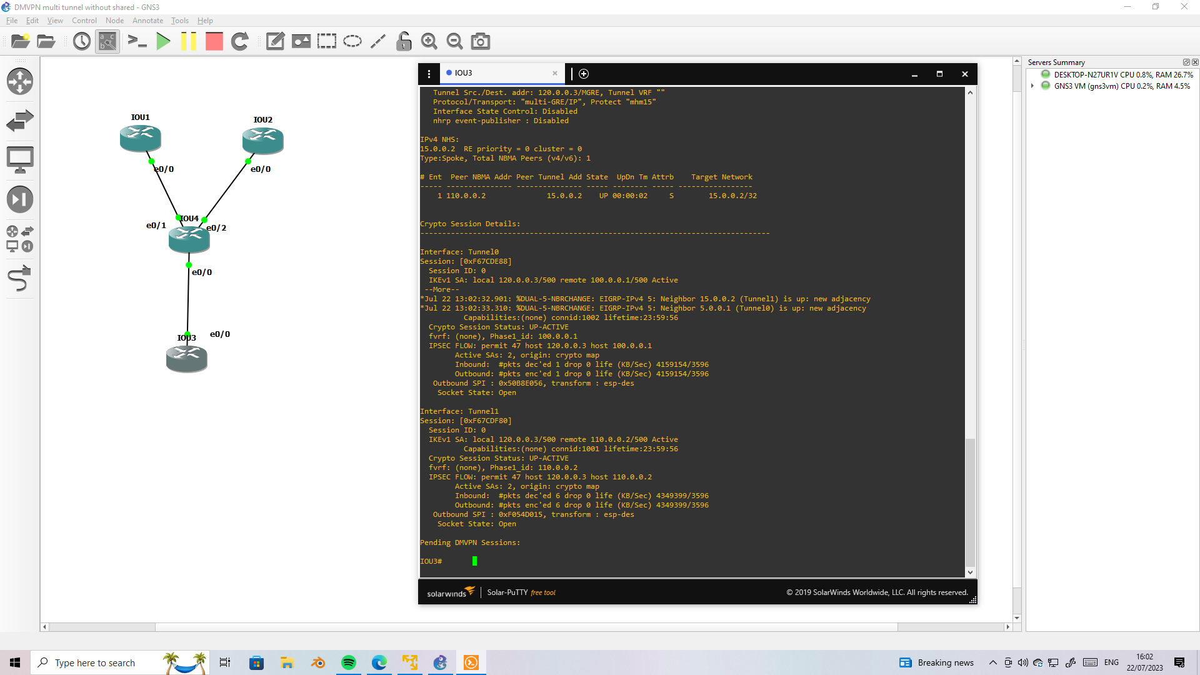Stop all nodes with the red square button
This screenshot has height=675, width=1200.
pyautogui.click(x=214, y=41)
